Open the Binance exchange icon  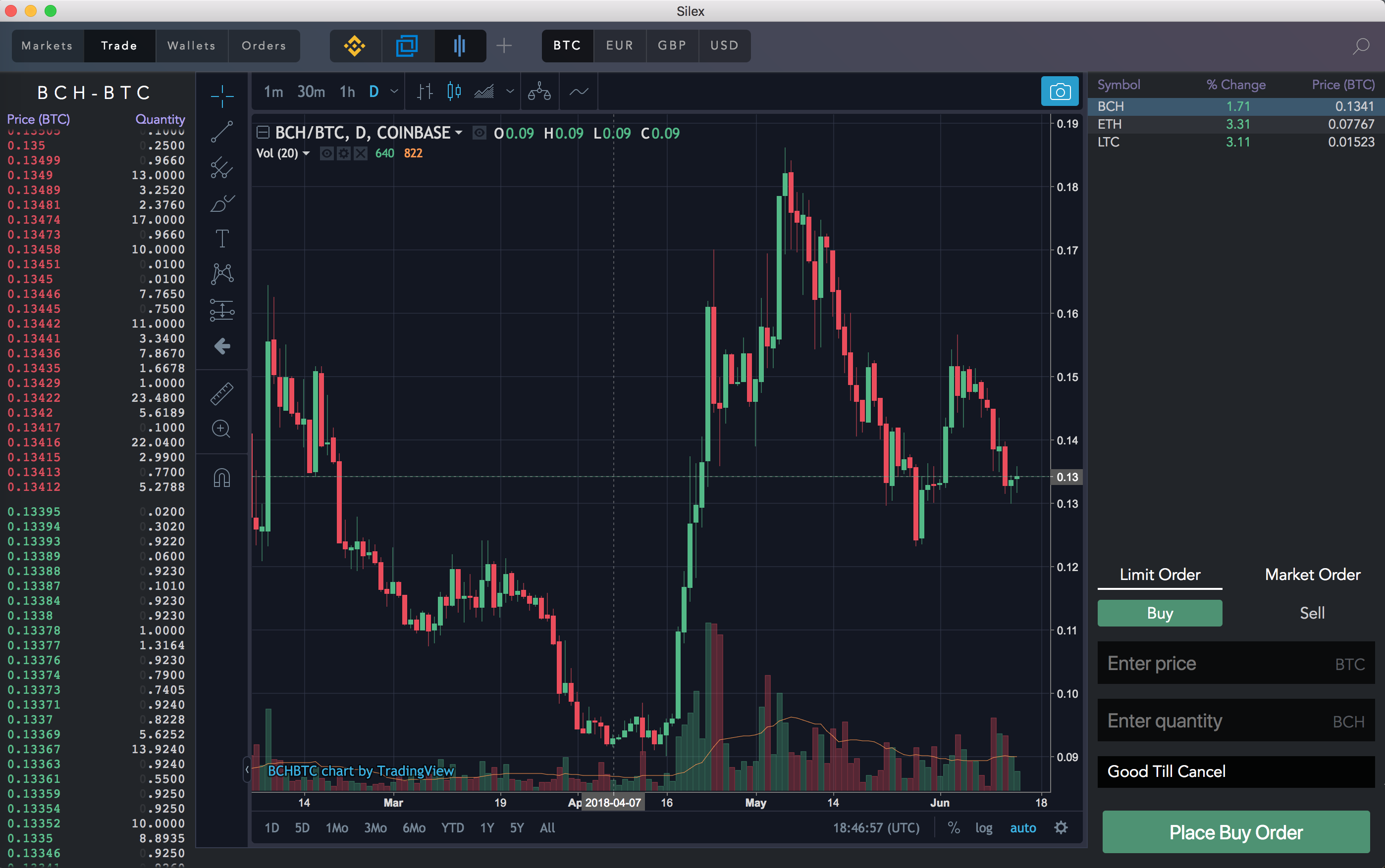point(355,46)
